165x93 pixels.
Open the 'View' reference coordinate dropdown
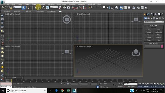click(x=54, y=7)
